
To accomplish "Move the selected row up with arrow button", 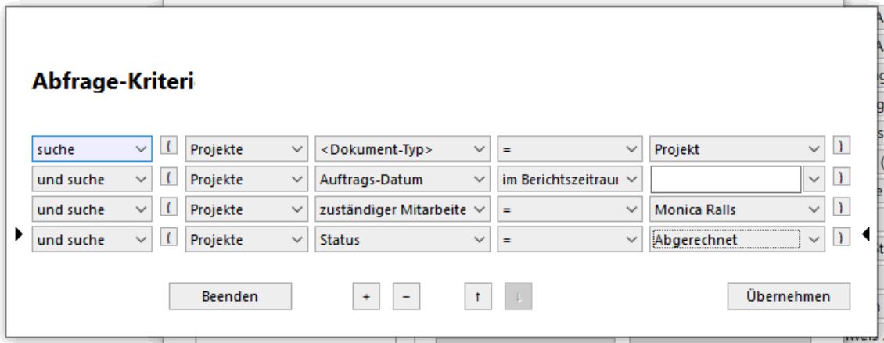I will (476, 297).
